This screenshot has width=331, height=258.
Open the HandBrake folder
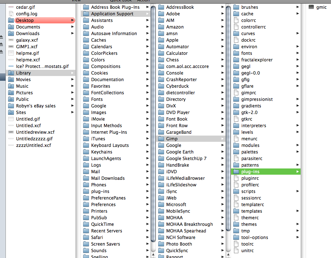coord(191,165)
